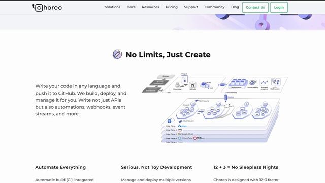Click the Serious, Not Toy Development heading
The width and height of the screenshot is (325, 183).
156,167
